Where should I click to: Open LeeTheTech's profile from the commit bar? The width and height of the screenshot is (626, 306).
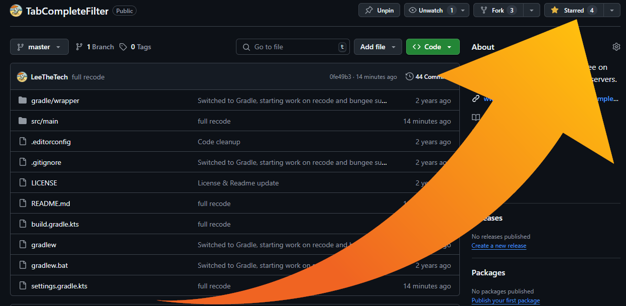(49, 77)
